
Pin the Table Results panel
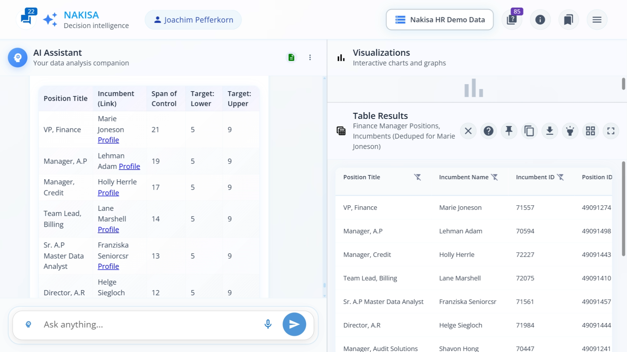[x=509, y=131]
